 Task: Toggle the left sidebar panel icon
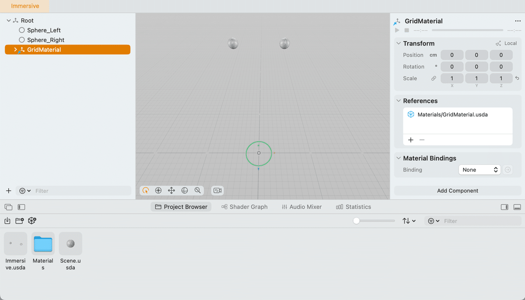[x=21, y=207]
